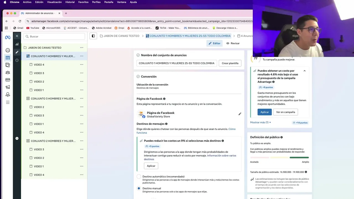Collapse the Advantage budget recommendation card
354x199 pixels.
pos(304,71)
